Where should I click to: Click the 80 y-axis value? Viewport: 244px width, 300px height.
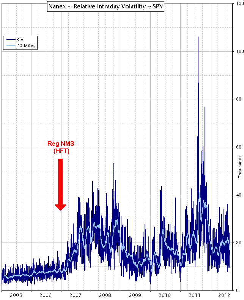coord(238,99)
